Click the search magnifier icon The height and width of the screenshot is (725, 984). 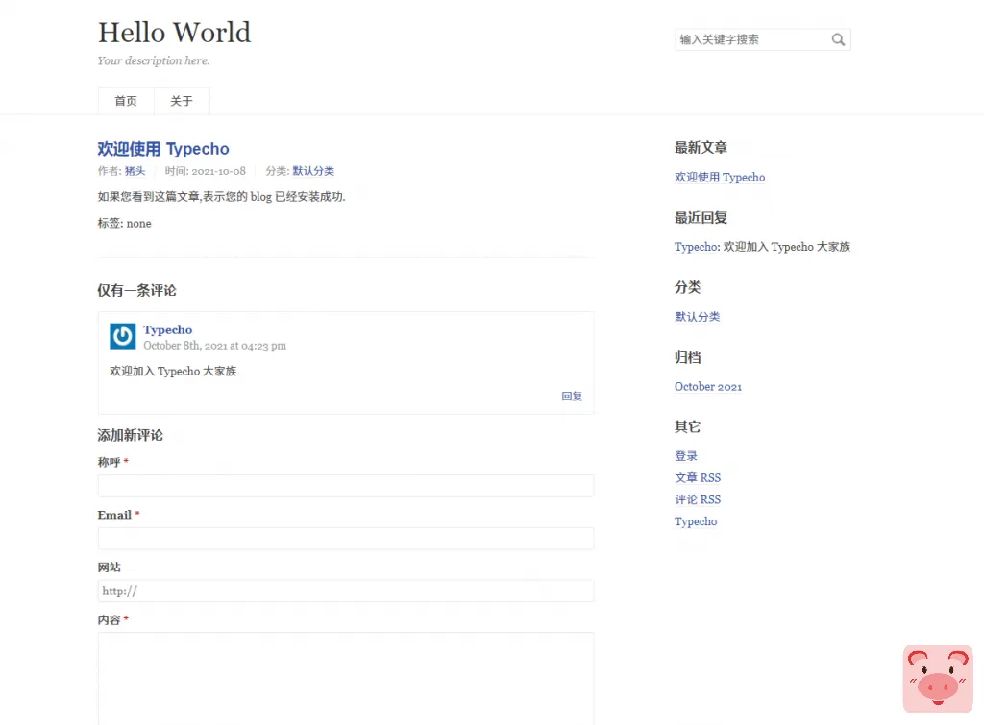838,39
